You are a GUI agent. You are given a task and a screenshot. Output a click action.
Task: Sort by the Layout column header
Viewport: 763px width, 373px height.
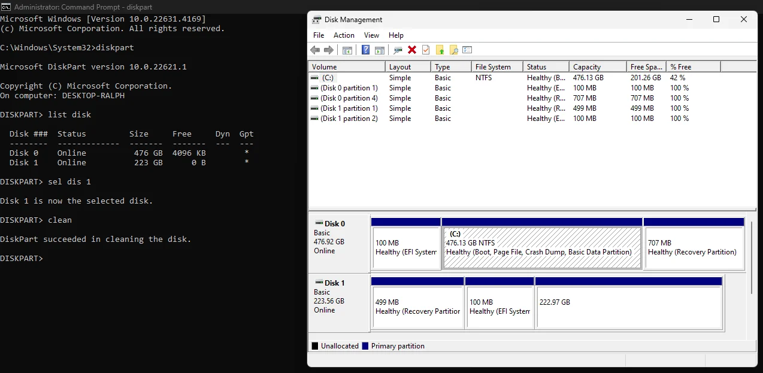(408, 67)
